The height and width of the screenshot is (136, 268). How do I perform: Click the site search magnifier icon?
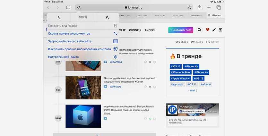199,30
